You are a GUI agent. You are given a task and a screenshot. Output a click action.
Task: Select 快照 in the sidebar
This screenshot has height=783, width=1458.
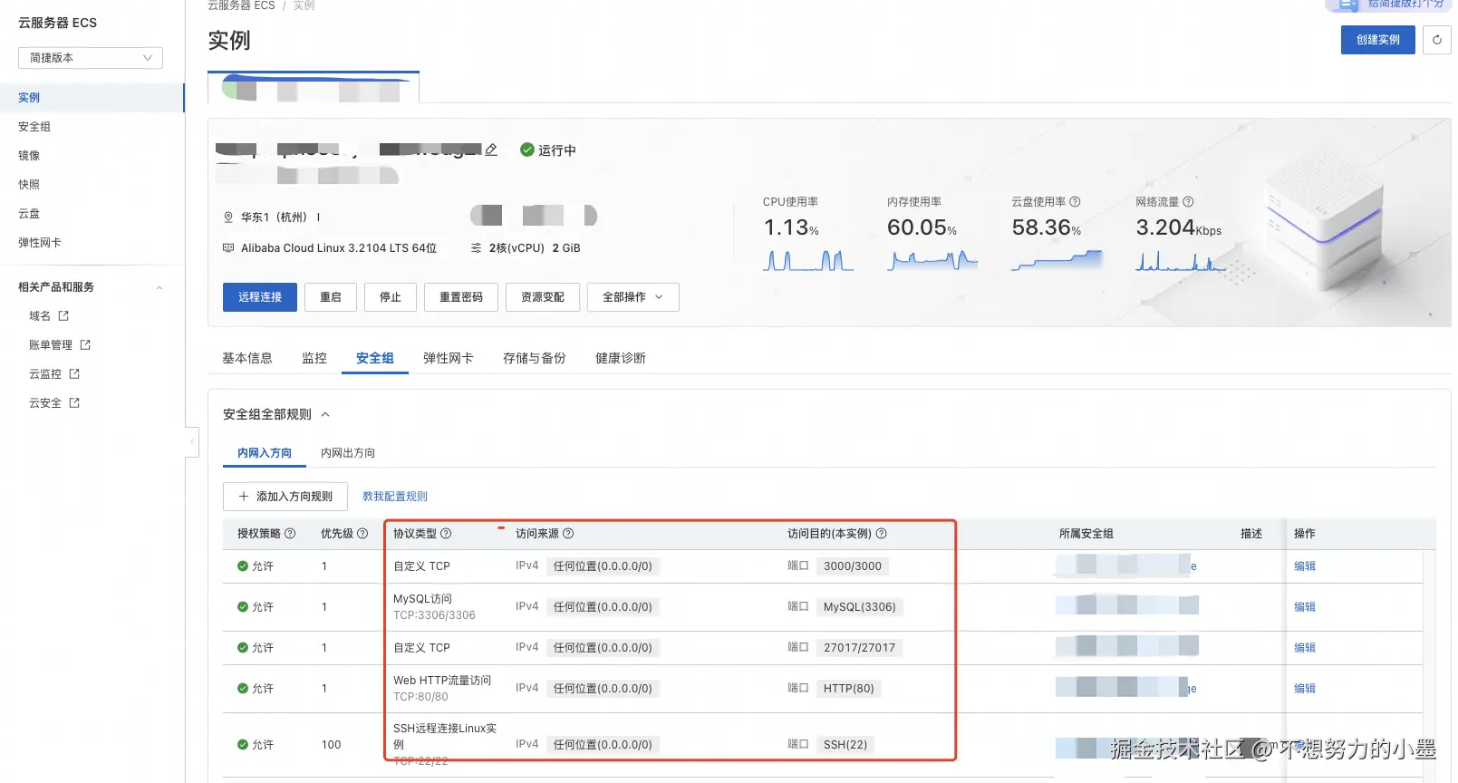tap(92, 185)
